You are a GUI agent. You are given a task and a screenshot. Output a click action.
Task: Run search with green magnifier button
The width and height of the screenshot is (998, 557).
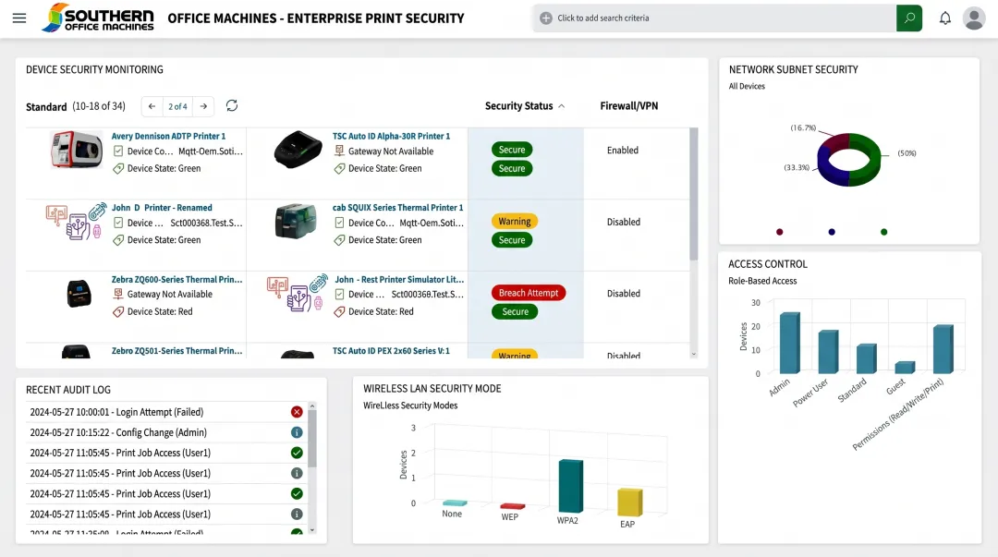tap(909, 18)
